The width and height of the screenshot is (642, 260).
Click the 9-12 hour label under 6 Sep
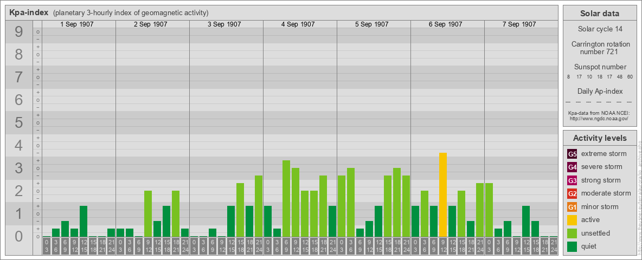point(443,246)
